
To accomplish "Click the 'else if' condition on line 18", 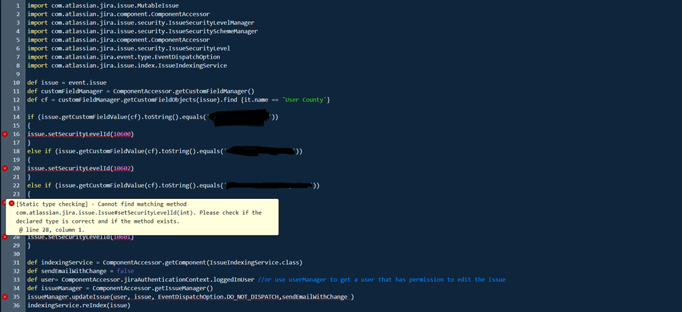I will (165, 151).
